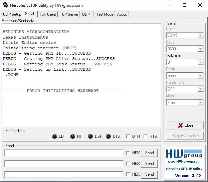Click the HW group logo

coord(184,154)
